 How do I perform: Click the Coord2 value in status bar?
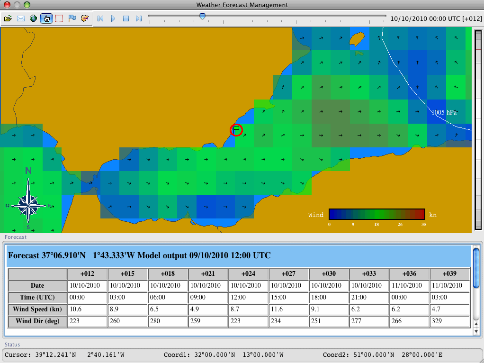pos(383,354)
